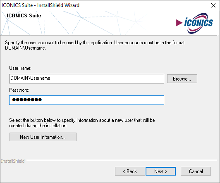220x183 pixels.
Task: Cancel the ICONICS Suite installation
Action: (196, 171)
